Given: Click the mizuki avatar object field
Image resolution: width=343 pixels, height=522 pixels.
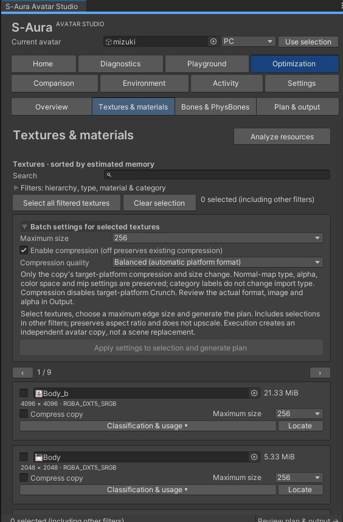Looking at the screenshot, I should (x=161, y=41).
